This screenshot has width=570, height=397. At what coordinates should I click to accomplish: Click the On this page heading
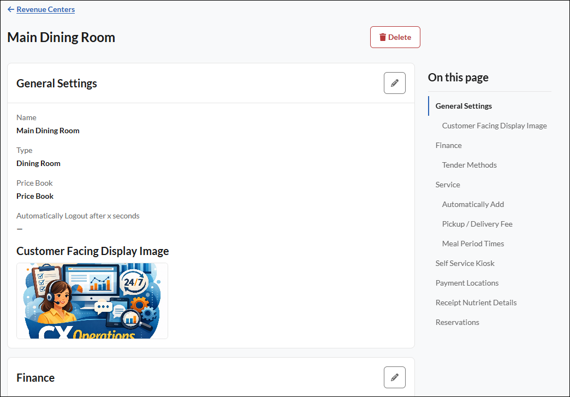pos(458,77)
